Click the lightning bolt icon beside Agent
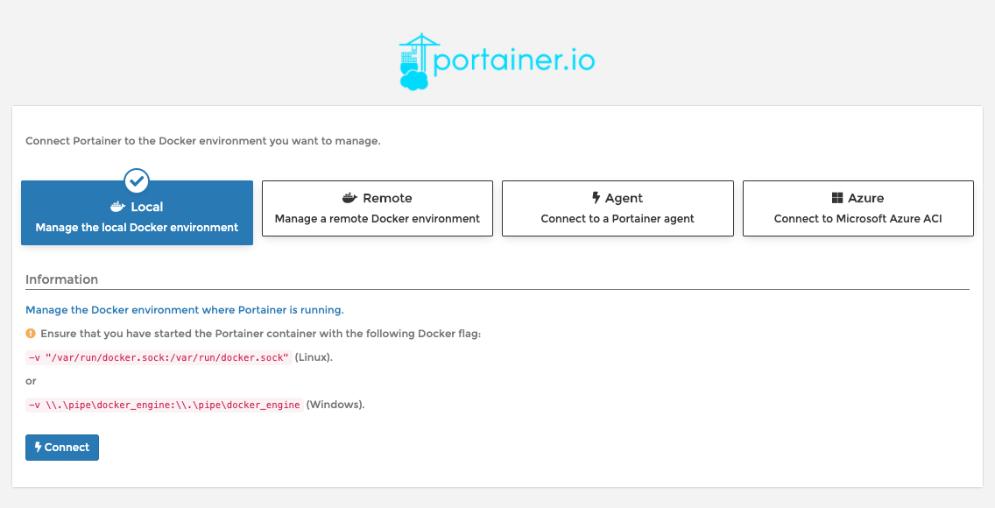This screenshot has width=995, height=508. tap(596, 198)
